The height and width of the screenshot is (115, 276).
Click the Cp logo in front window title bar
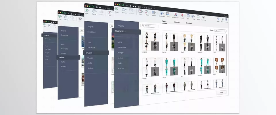click(x=123, y=5)
